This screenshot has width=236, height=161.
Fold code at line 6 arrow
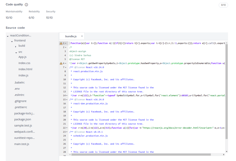click(x=66, y=63)
